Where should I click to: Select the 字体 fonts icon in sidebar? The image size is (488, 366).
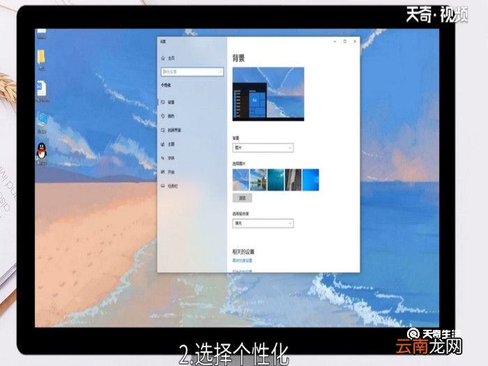162,158
